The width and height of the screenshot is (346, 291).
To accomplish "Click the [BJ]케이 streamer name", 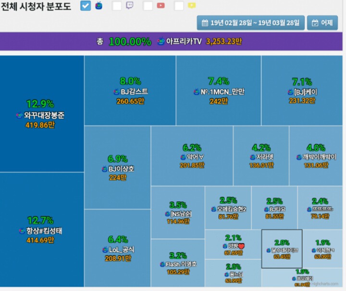I will [306, 92].
